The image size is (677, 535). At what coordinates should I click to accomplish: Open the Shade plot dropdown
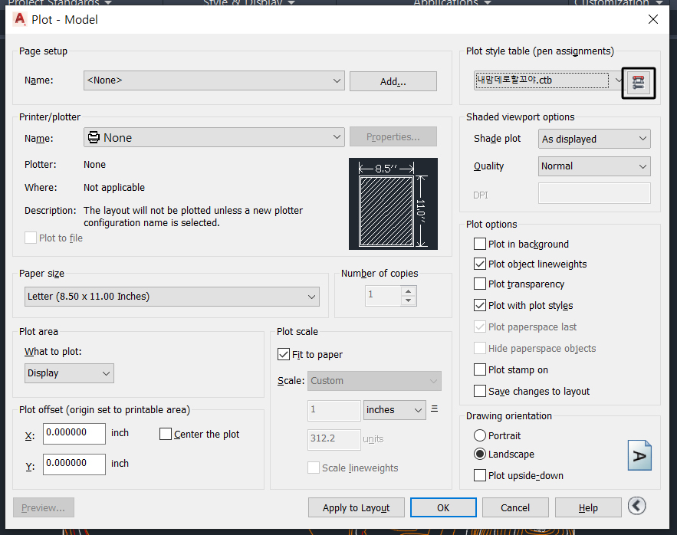tap(594, 139)
